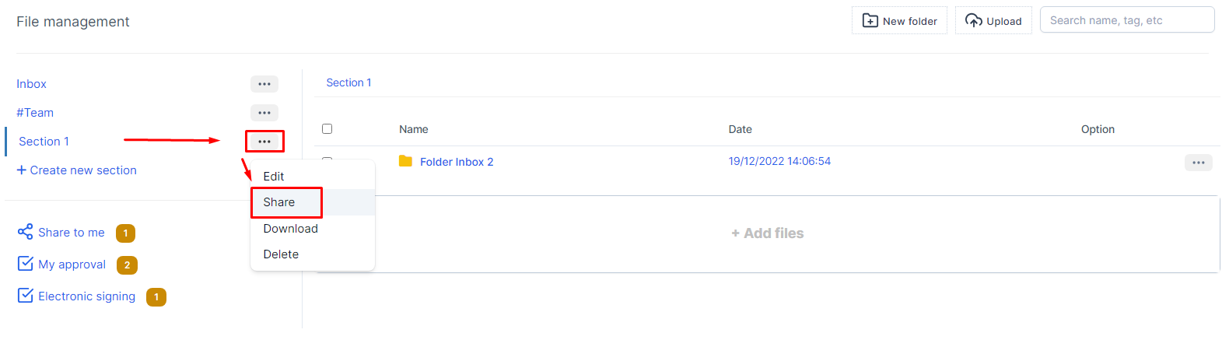
Task: Click the Electronic signing icon
Action: 25,296
